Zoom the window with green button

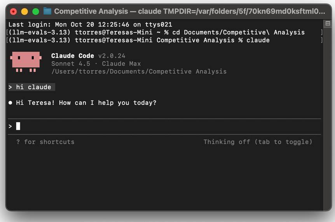[36, 11]
